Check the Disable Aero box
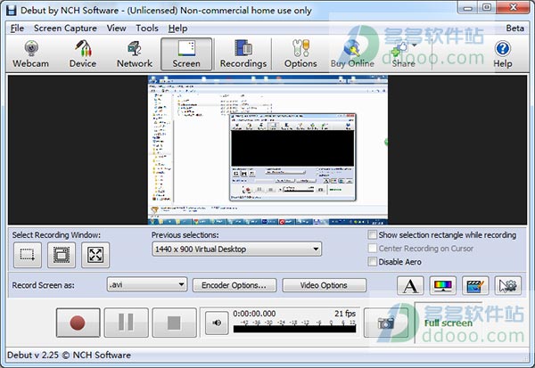 coord(372,262)
